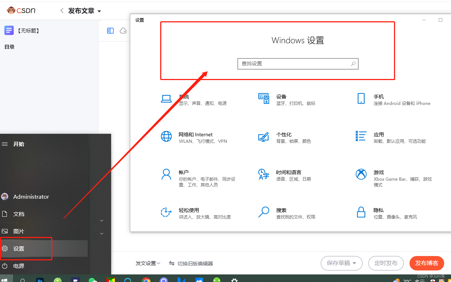Open the 帐户 person icon
This screenshot has width=451, height=282.
pos(166,175)
